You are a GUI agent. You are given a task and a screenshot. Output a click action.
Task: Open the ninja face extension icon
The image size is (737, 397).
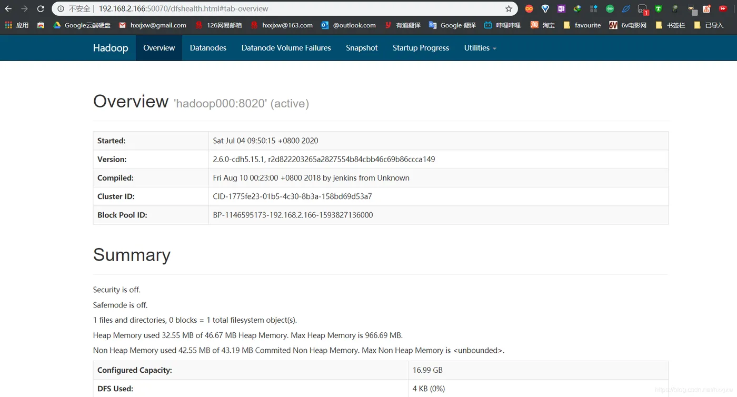point(692,9)
